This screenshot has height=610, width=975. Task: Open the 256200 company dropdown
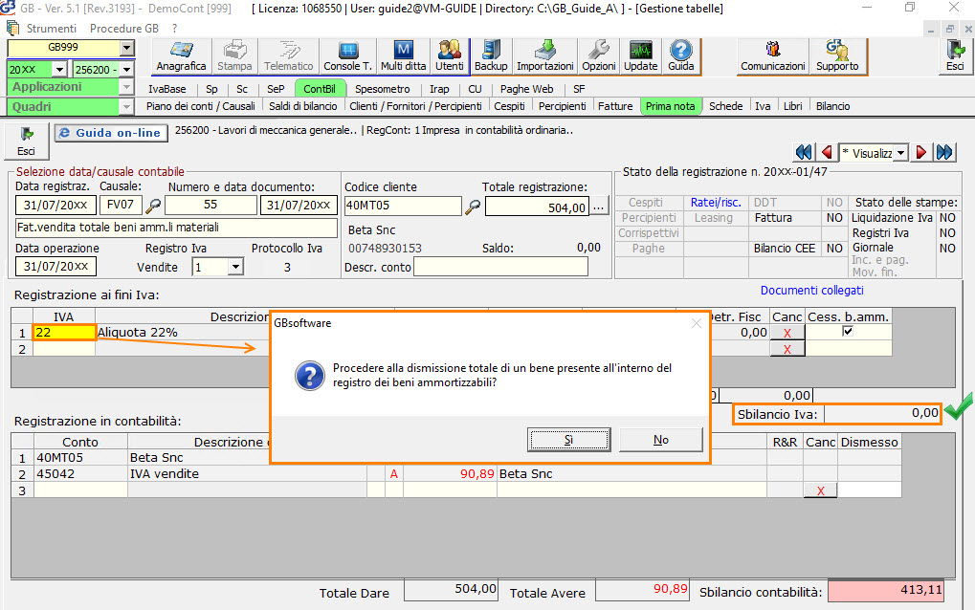(x=127, y=70)
